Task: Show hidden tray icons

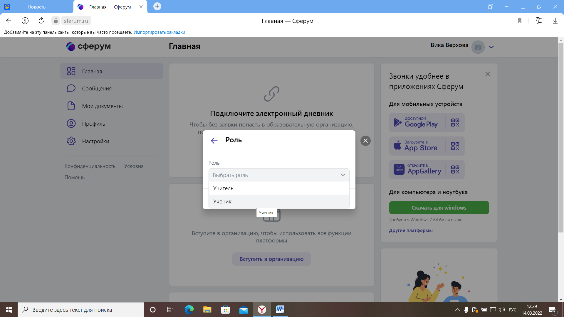Action: [457, 310]
